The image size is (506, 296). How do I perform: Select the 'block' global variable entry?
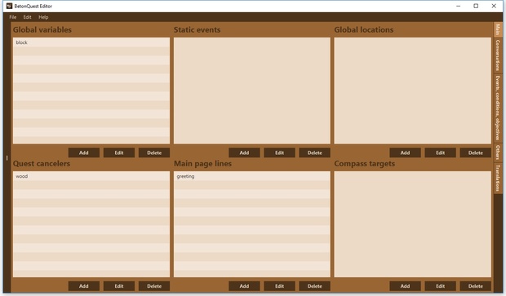(x=91, y=42)
